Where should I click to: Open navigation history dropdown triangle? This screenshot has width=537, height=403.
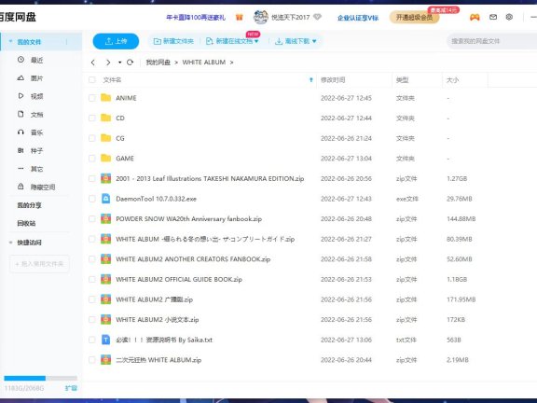119,63
